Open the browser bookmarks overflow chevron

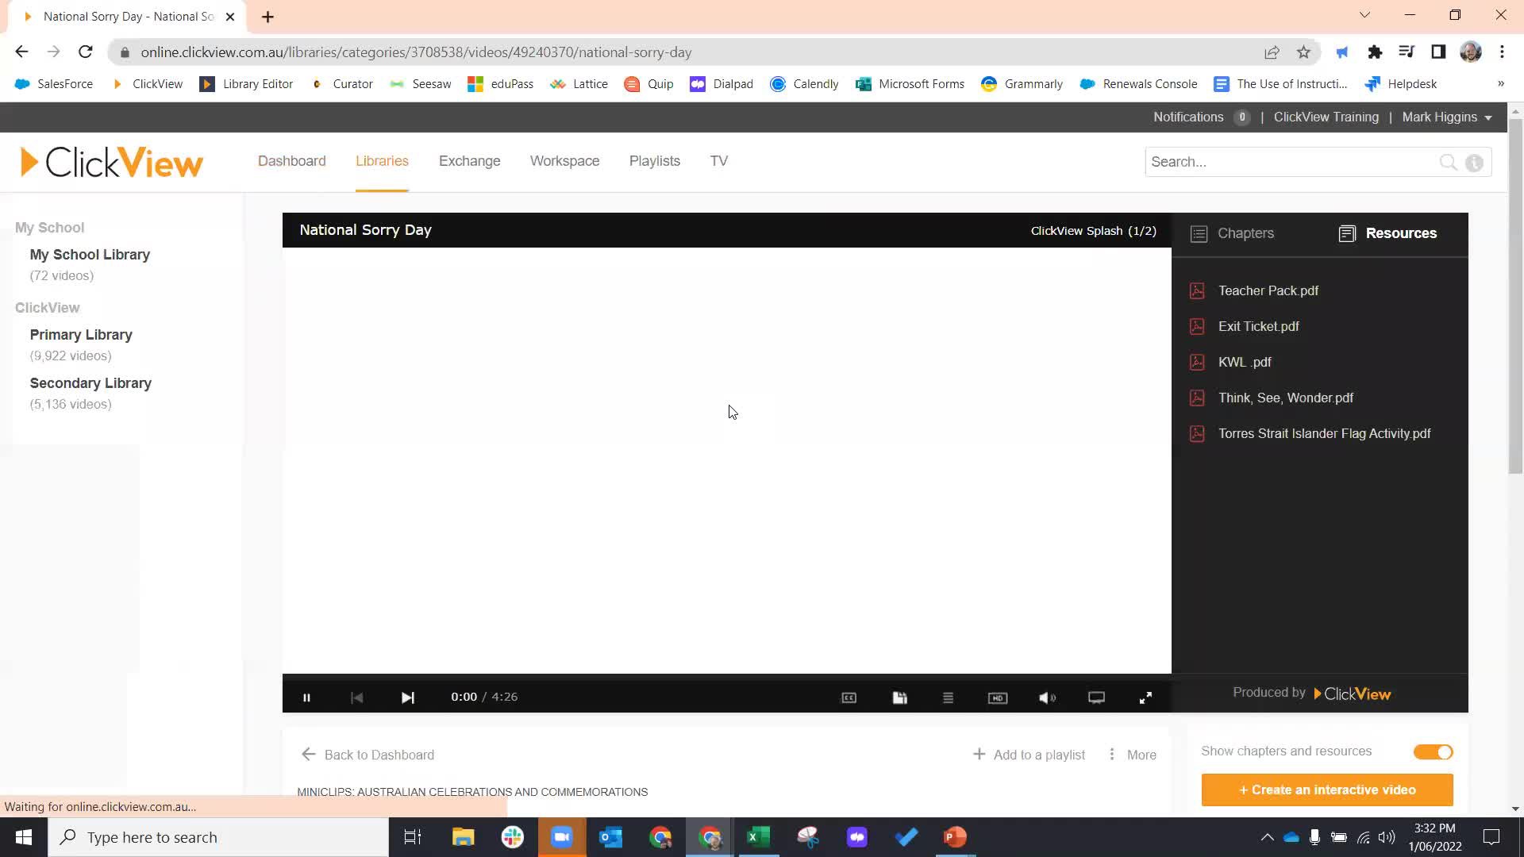tap(1501, 83)
